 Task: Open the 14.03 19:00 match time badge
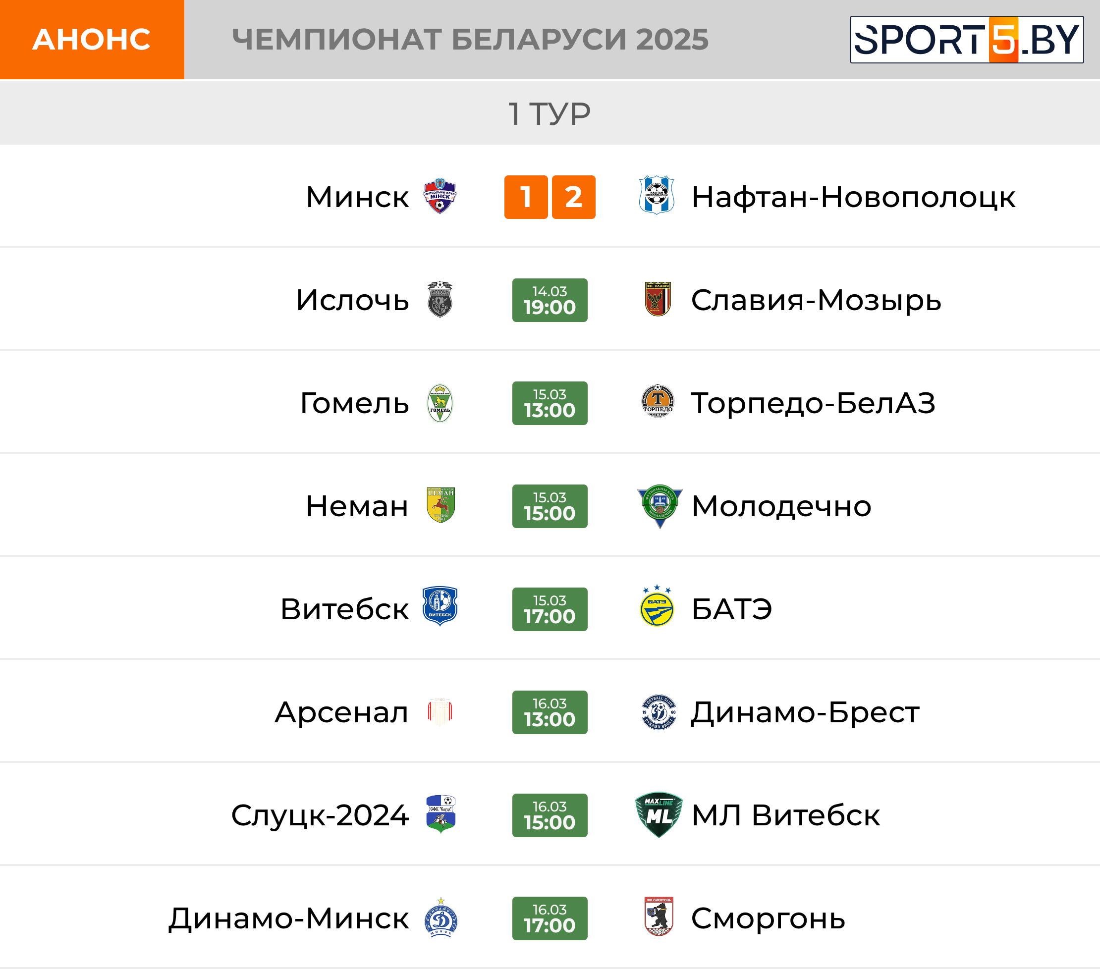point(550,300)
